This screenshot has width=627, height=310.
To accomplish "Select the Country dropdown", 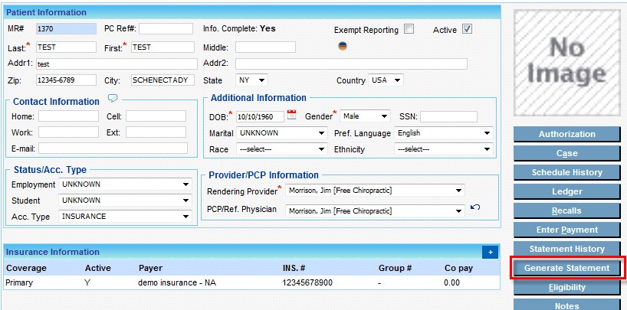I will [386, 80].
